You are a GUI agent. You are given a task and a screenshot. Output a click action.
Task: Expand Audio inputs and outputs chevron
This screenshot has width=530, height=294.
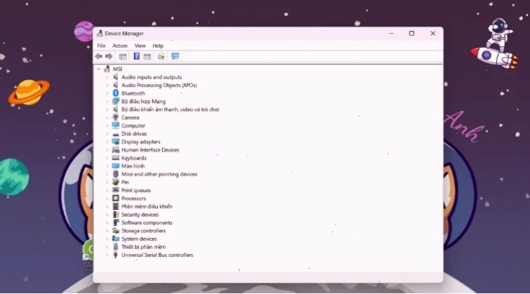click(x=107, y=77)
